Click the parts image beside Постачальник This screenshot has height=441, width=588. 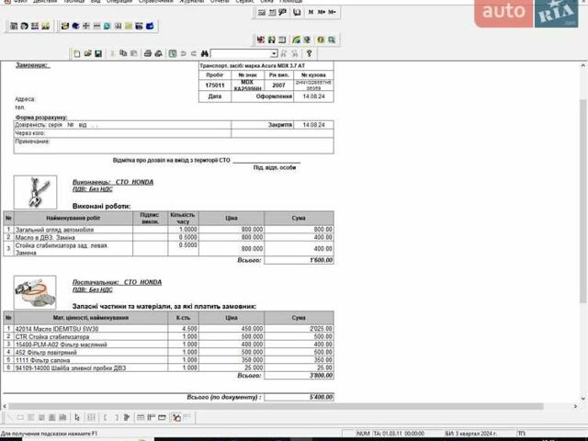pyautogui.click(x=37, y=290)
